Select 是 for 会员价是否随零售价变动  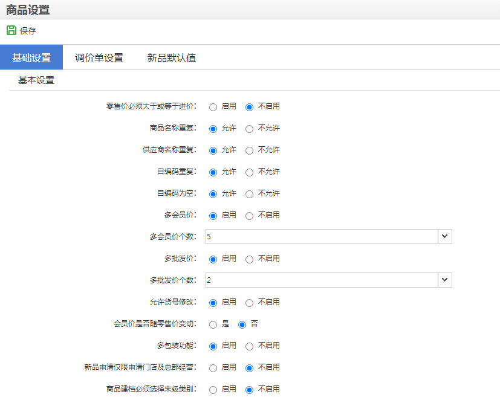pos(213,324)
